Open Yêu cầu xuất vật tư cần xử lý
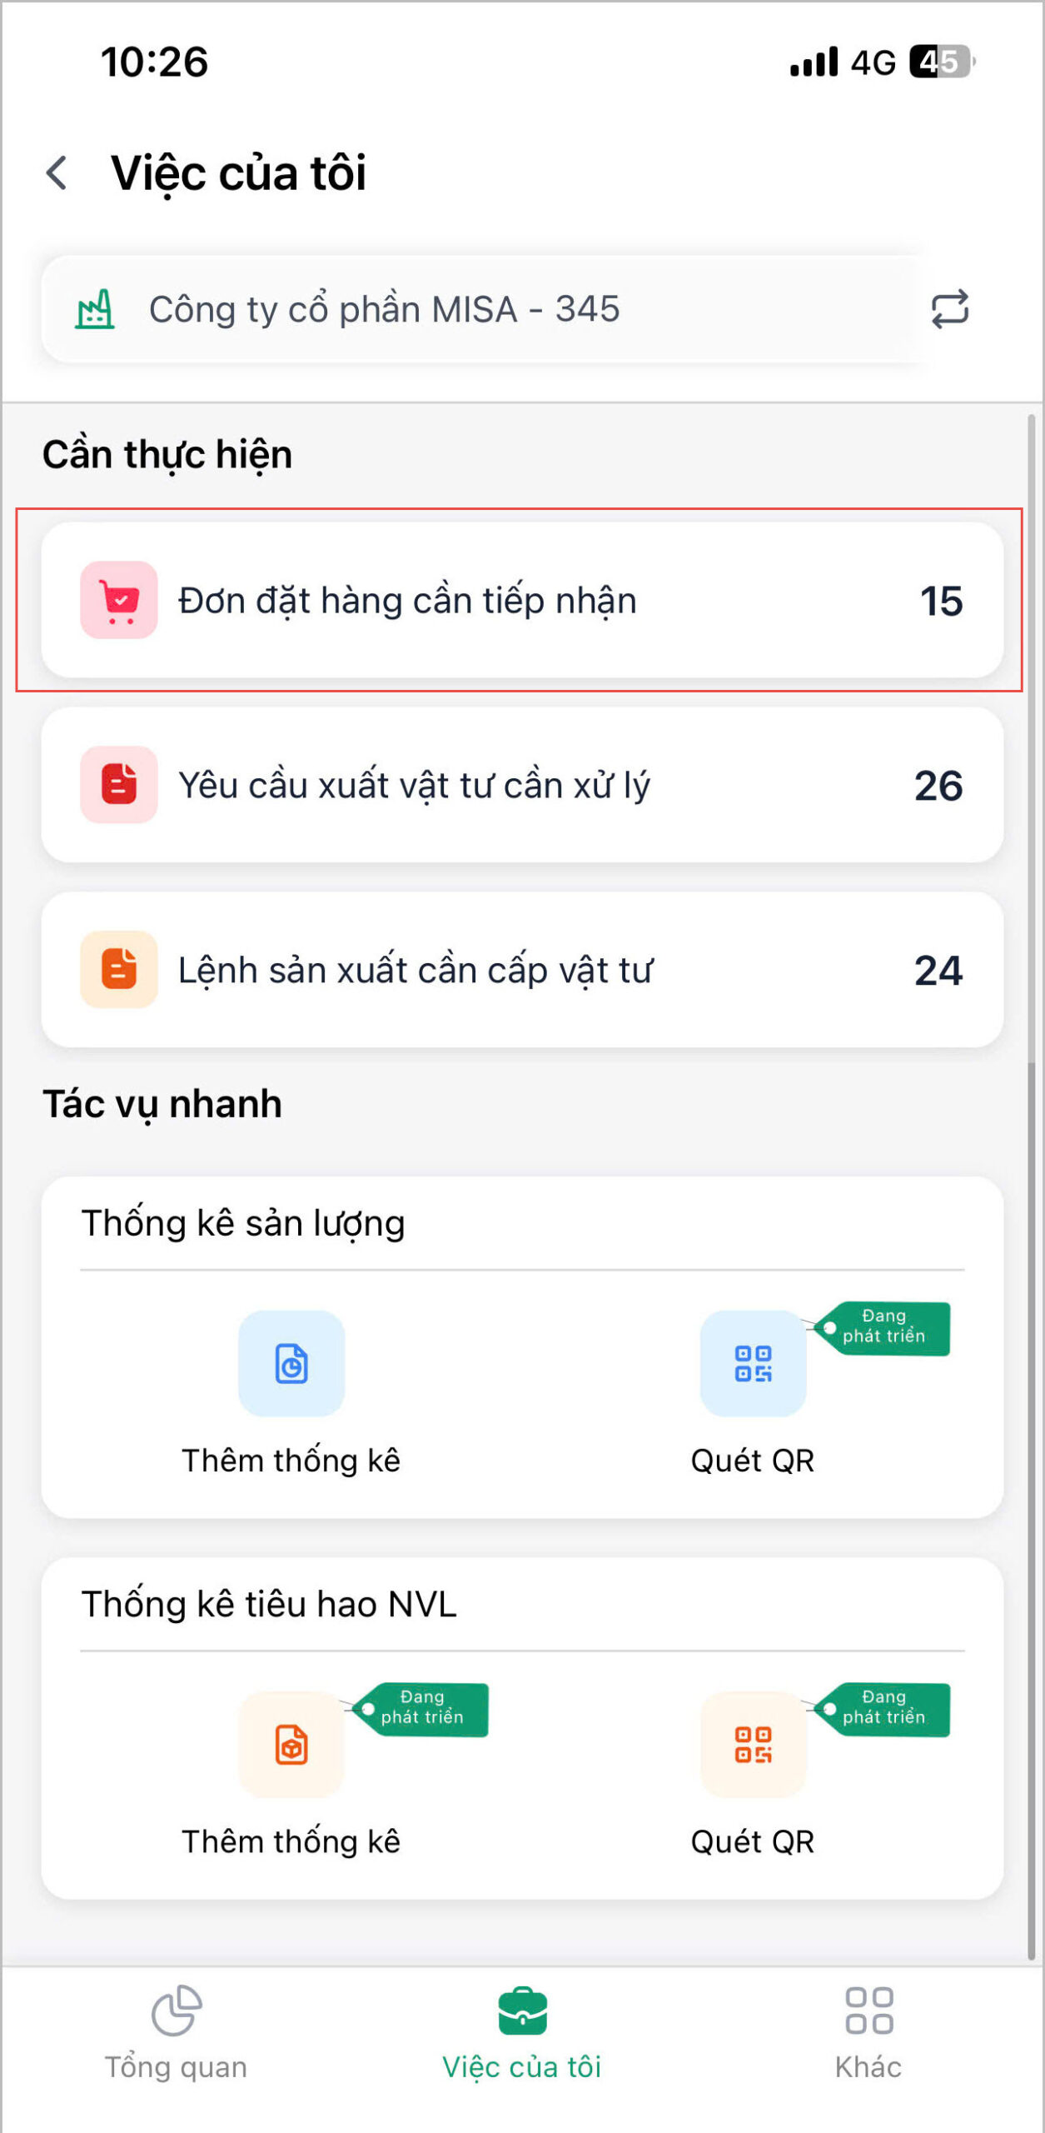This screenshot has height=2133, width=1045. click(522, 785)
